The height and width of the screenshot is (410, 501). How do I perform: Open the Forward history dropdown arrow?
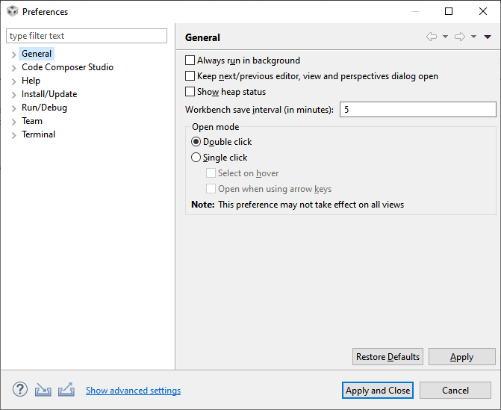[x=474, y=37]
